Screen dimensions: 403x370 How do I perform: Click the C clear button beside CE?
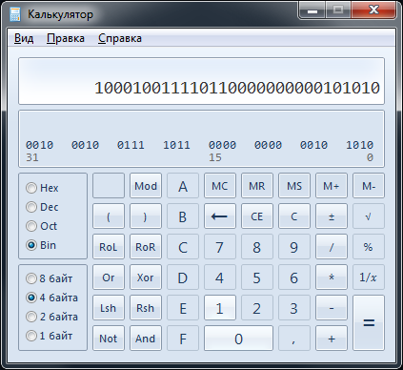tap(294, 216)
